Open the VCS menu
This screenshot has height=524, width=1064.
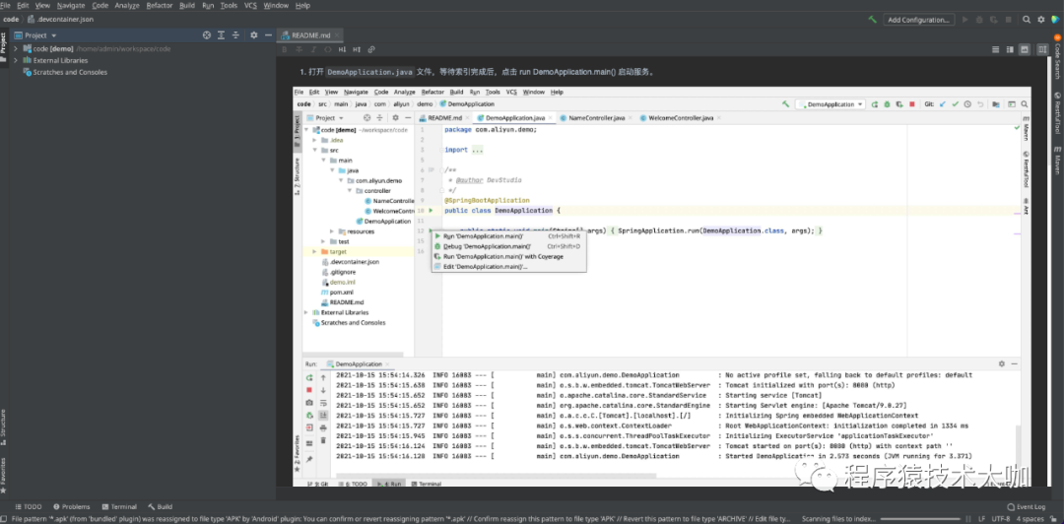[250, 6]
